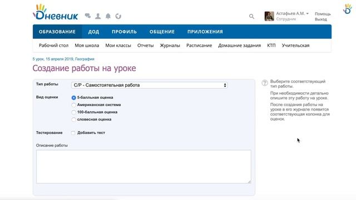
Task: Switch to the ПРОФИЛЬ tab
Action: [x=124, y=32]
